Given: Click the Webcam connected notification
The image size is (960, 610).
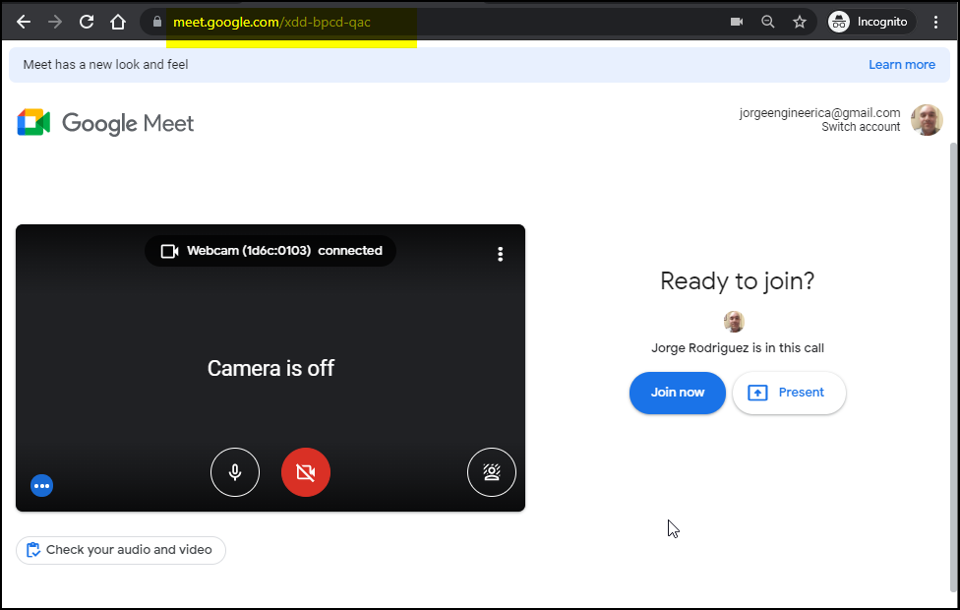Looking at the screenshot, I should tap(270, 251).
